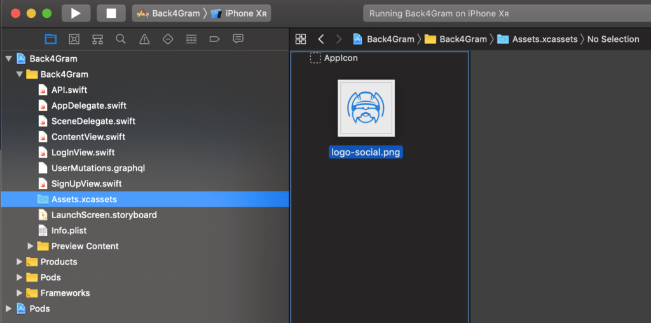Viewport: 651px width, 323px height.
Task: Select the Back4Gram project row
Action: [x=144, y=59]
